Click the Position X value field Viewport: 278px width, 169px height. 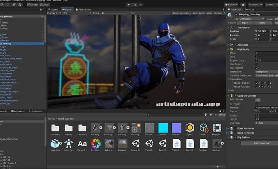tap(263, 31)
